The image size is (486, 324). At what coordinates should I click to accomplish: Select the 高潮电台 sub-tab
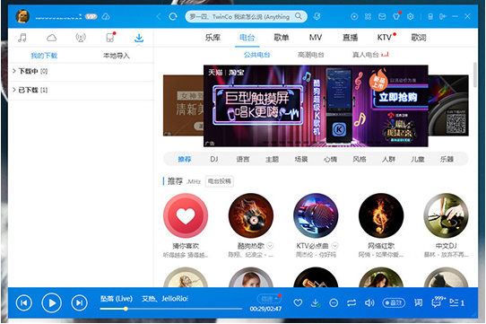311,55
